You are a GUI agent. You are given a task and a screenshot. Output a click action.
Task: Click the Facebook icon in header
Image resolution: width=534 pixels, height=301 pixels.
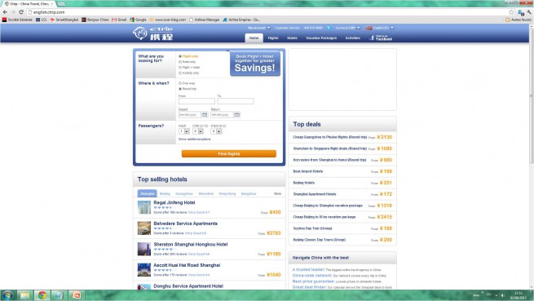(x=372, y=38)
